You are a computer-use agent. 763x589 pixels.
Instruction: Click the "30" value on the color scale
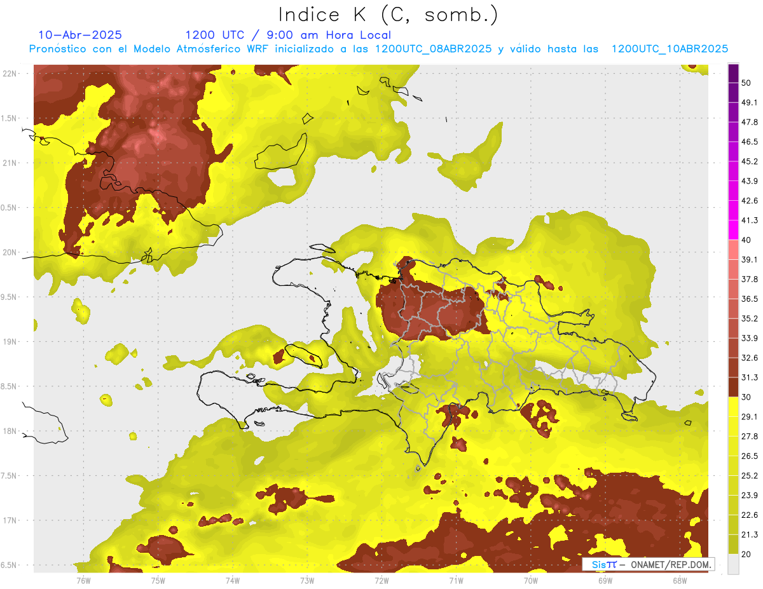pos(746,398)
